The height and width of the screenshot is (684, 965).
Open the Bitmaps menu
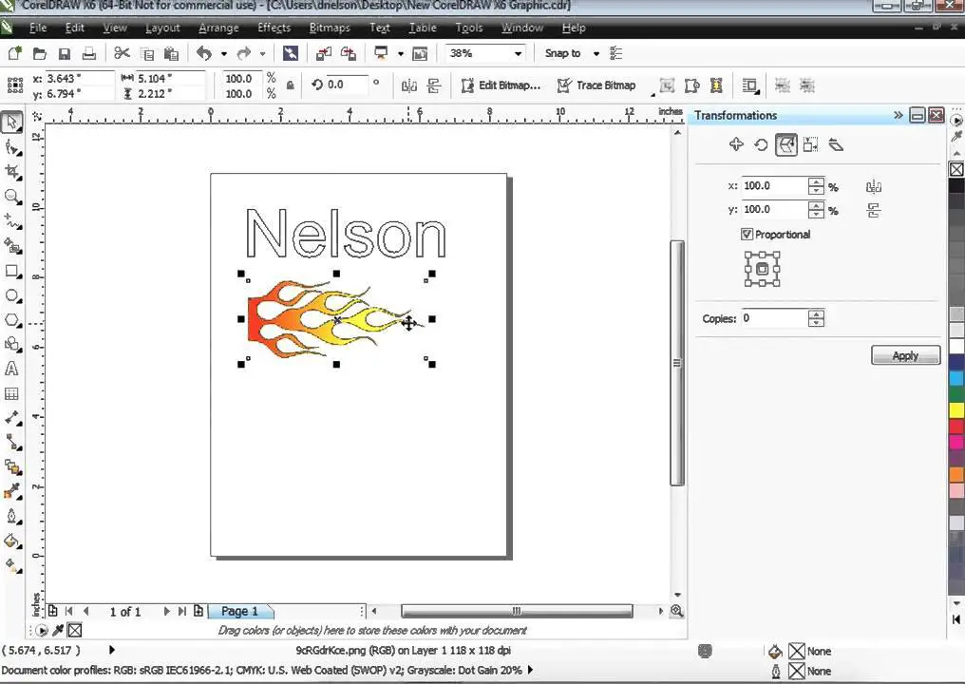click(x=330, y=27)
